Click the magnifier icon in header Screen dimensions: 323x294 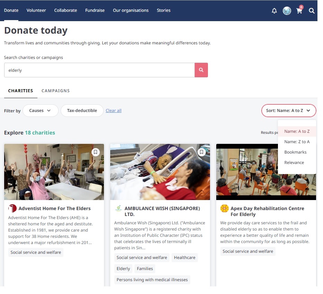[x=312, y=11]
